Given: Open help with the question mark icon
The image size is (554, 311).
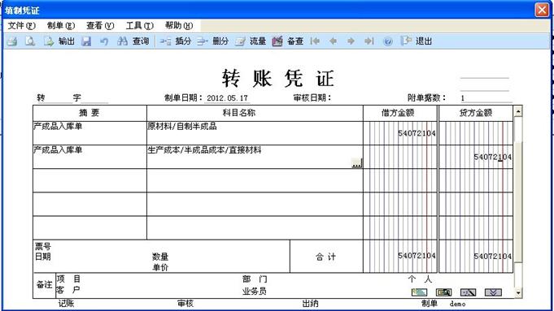Looking at the screenshot, I should [387, 41].
